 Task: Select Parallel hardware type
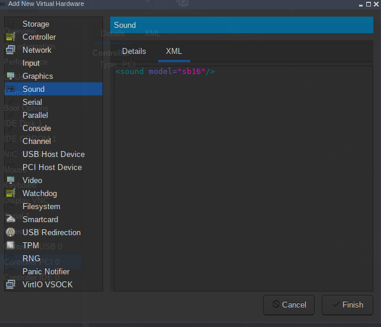coord(53,115)
